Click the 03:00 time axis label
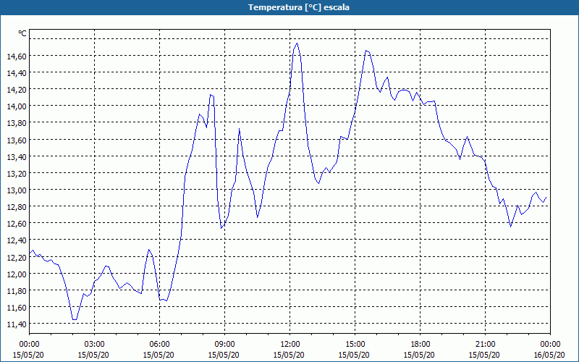This screenshot has width=579, height=362. (x=94, y=345)
